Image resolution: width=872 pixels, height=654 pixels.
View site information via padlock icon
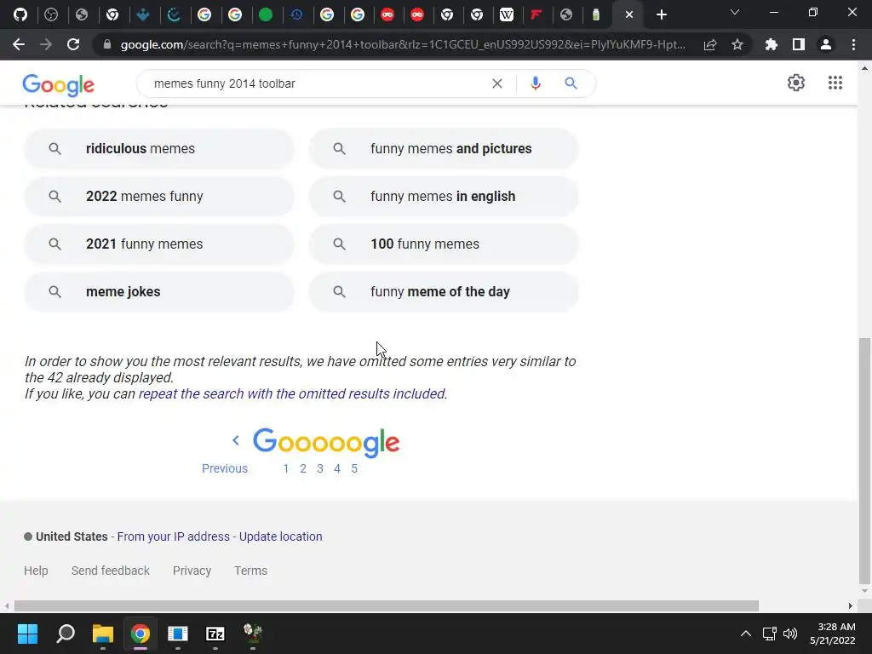(x=107, y=44)
